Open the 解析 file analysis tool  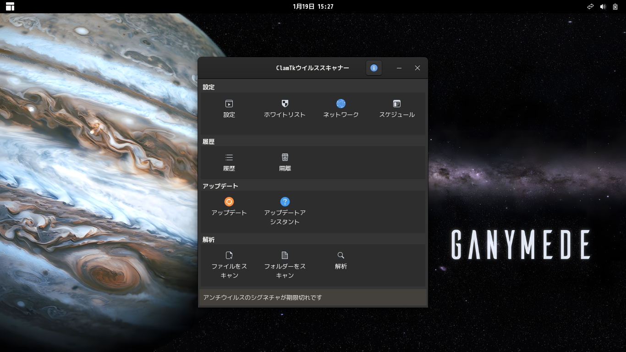pos(340,260)
